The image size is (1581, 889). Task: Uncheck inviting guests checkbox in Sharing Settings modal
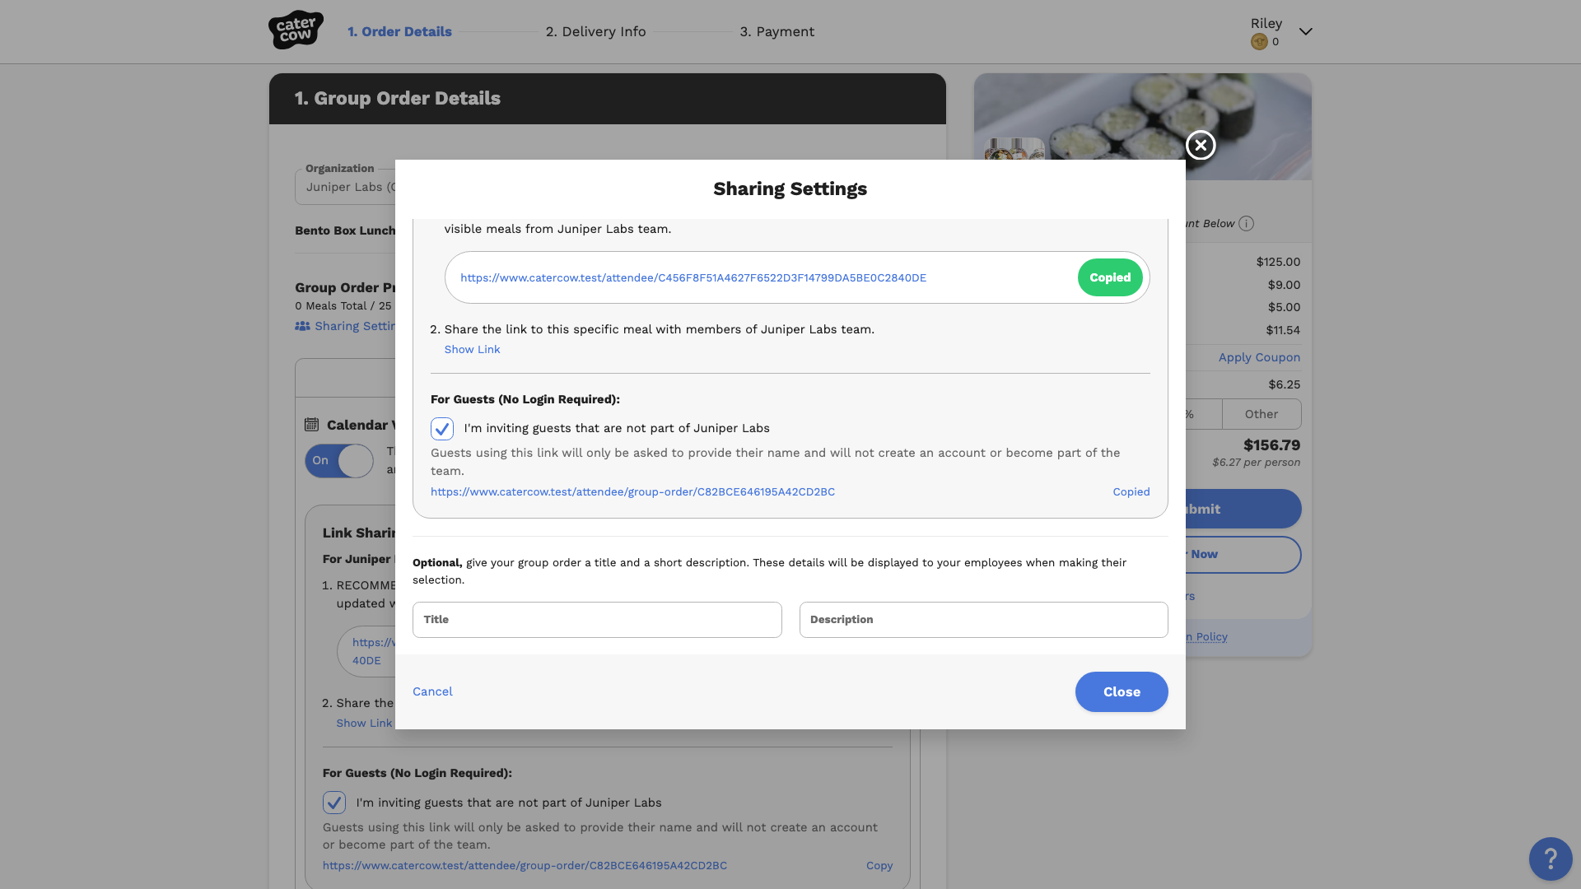442,429
